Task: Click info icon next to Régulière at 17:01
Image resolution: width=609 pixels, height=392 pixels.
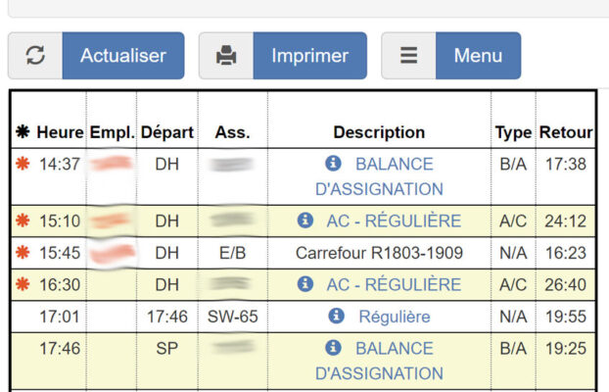Action: click(337, 317)
